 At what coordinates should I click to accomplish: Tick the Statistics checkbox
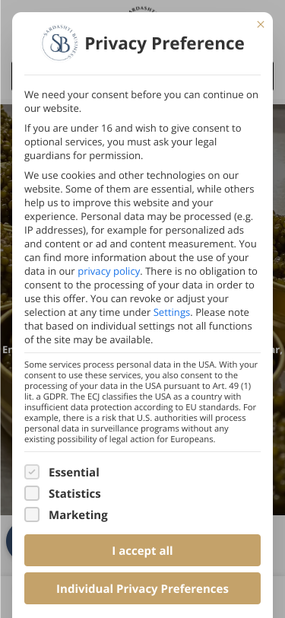coord(32,493)
